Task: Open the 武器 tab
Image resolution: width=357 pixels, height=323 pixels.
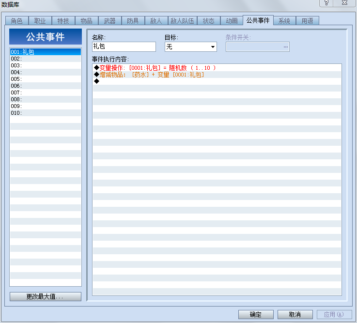Action: (x=110, y=21)
